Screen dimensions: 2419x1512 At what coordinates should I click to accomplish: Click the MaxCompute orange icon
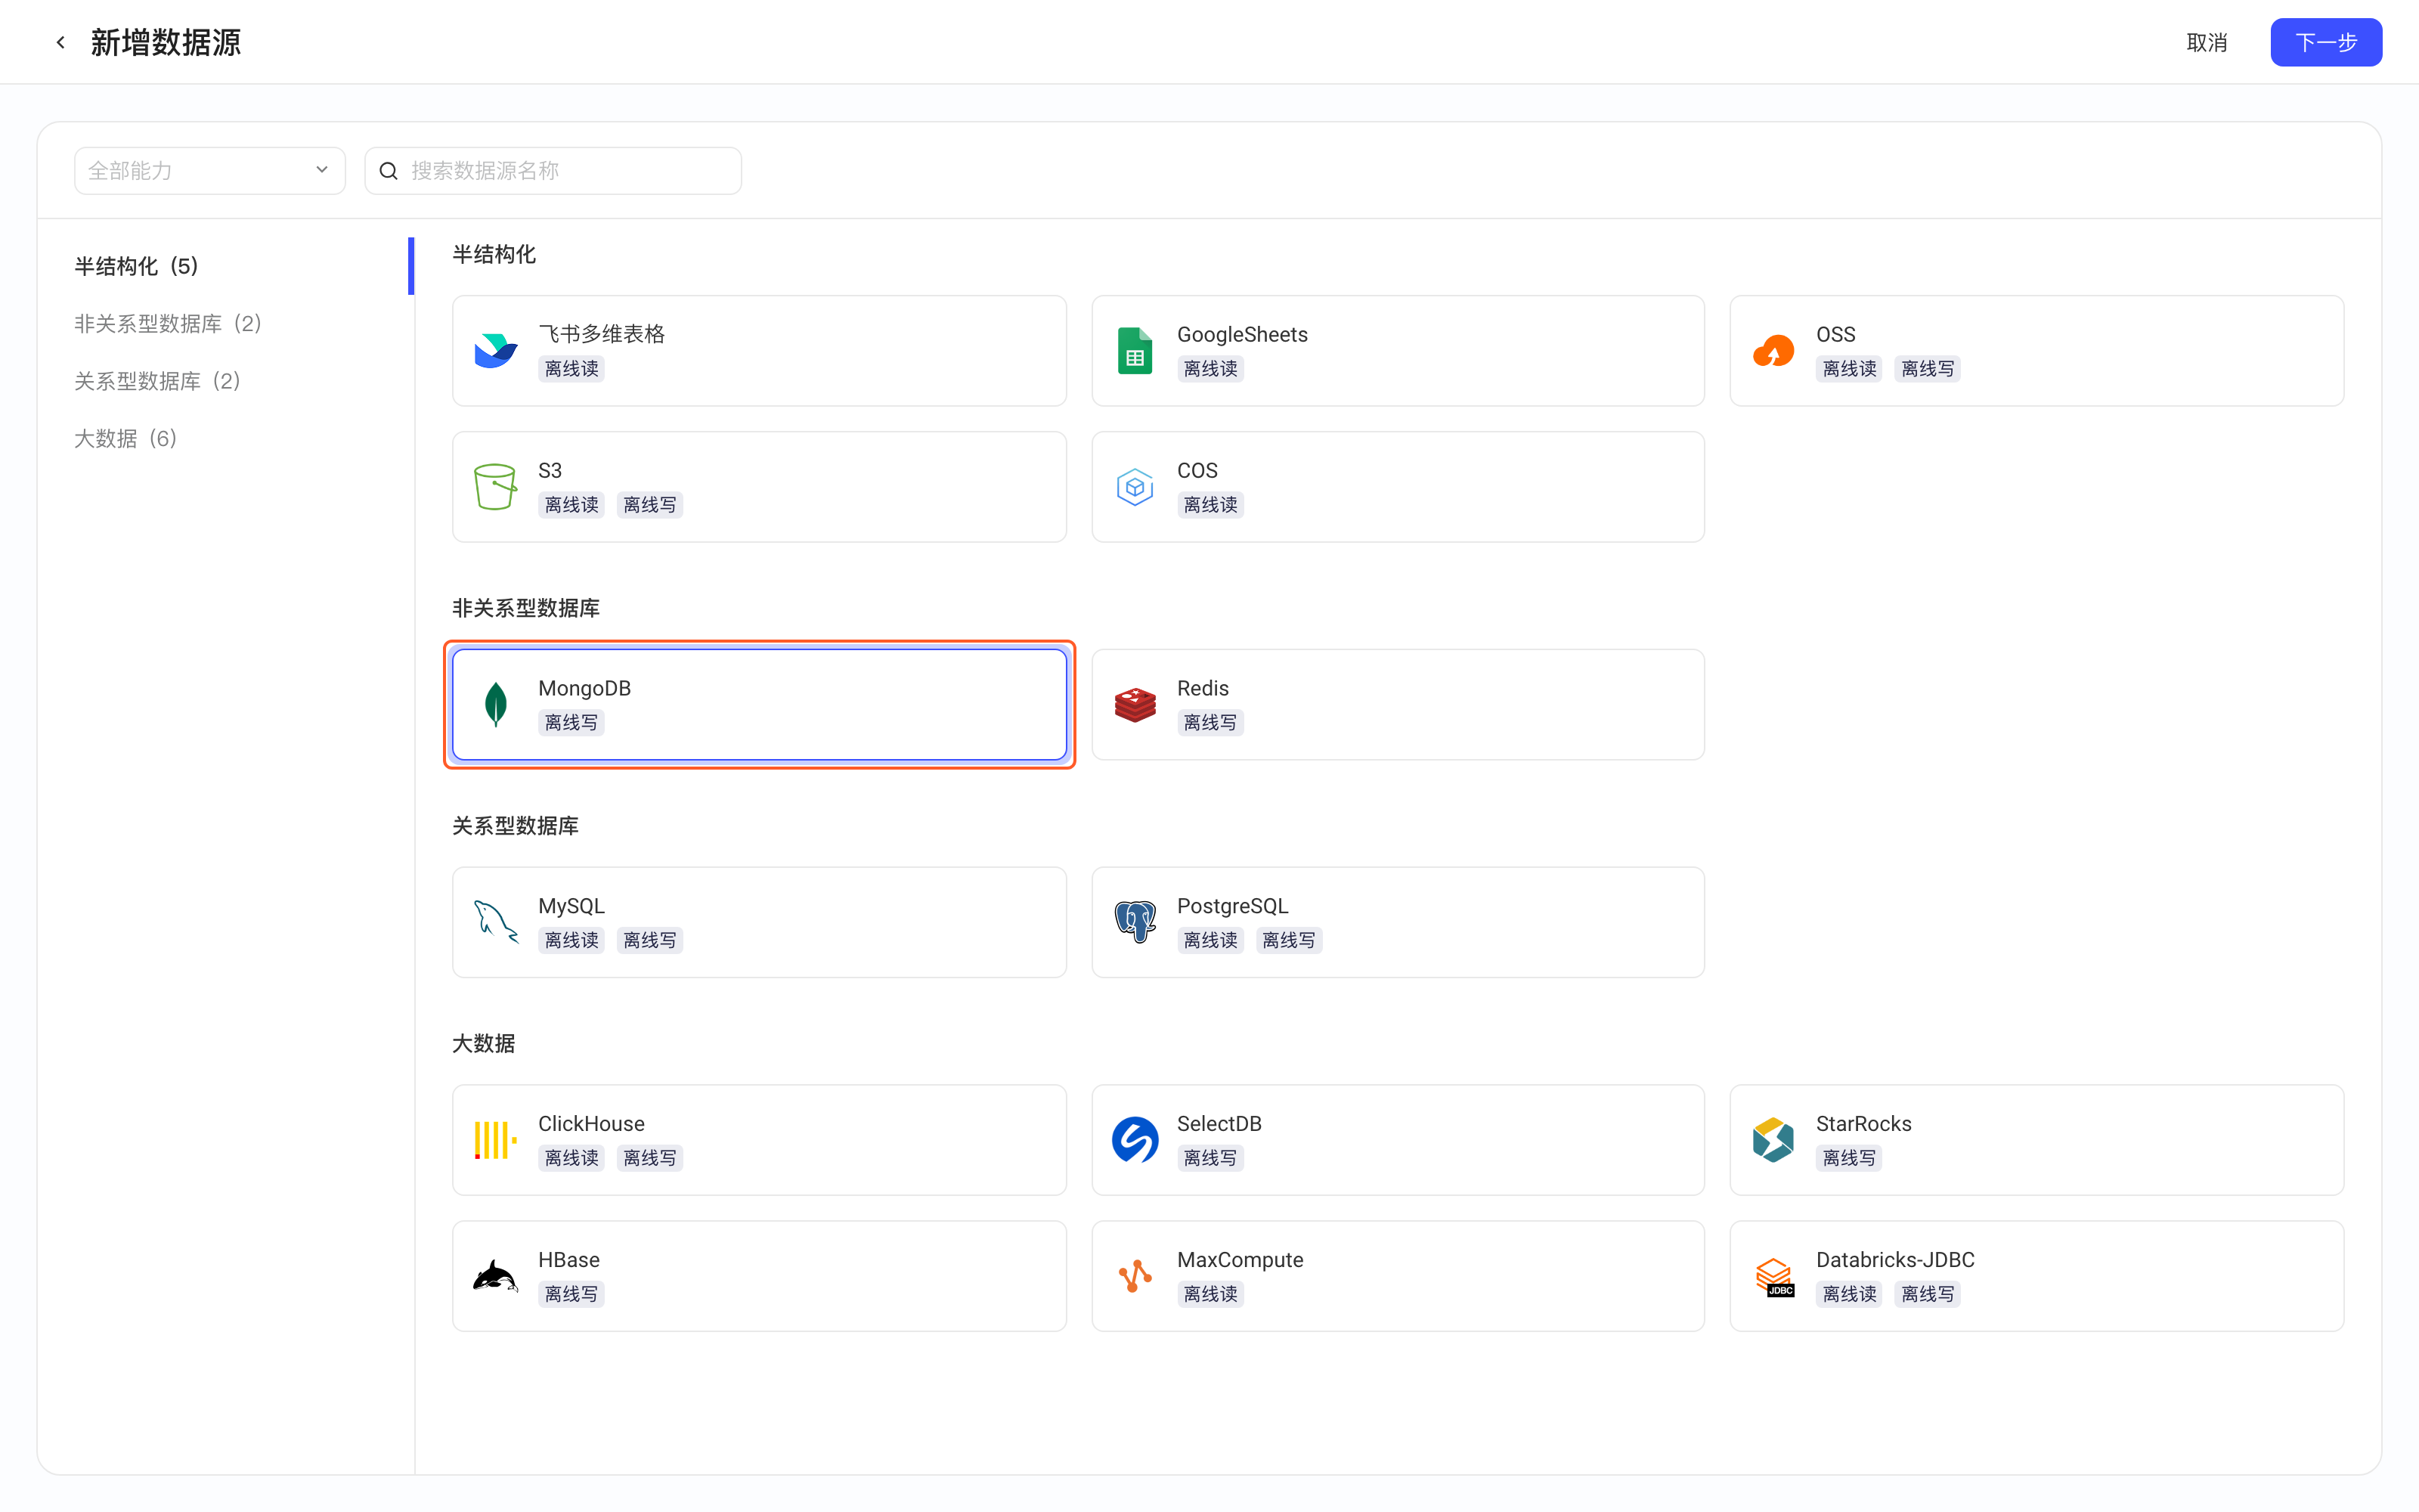1135,1276
